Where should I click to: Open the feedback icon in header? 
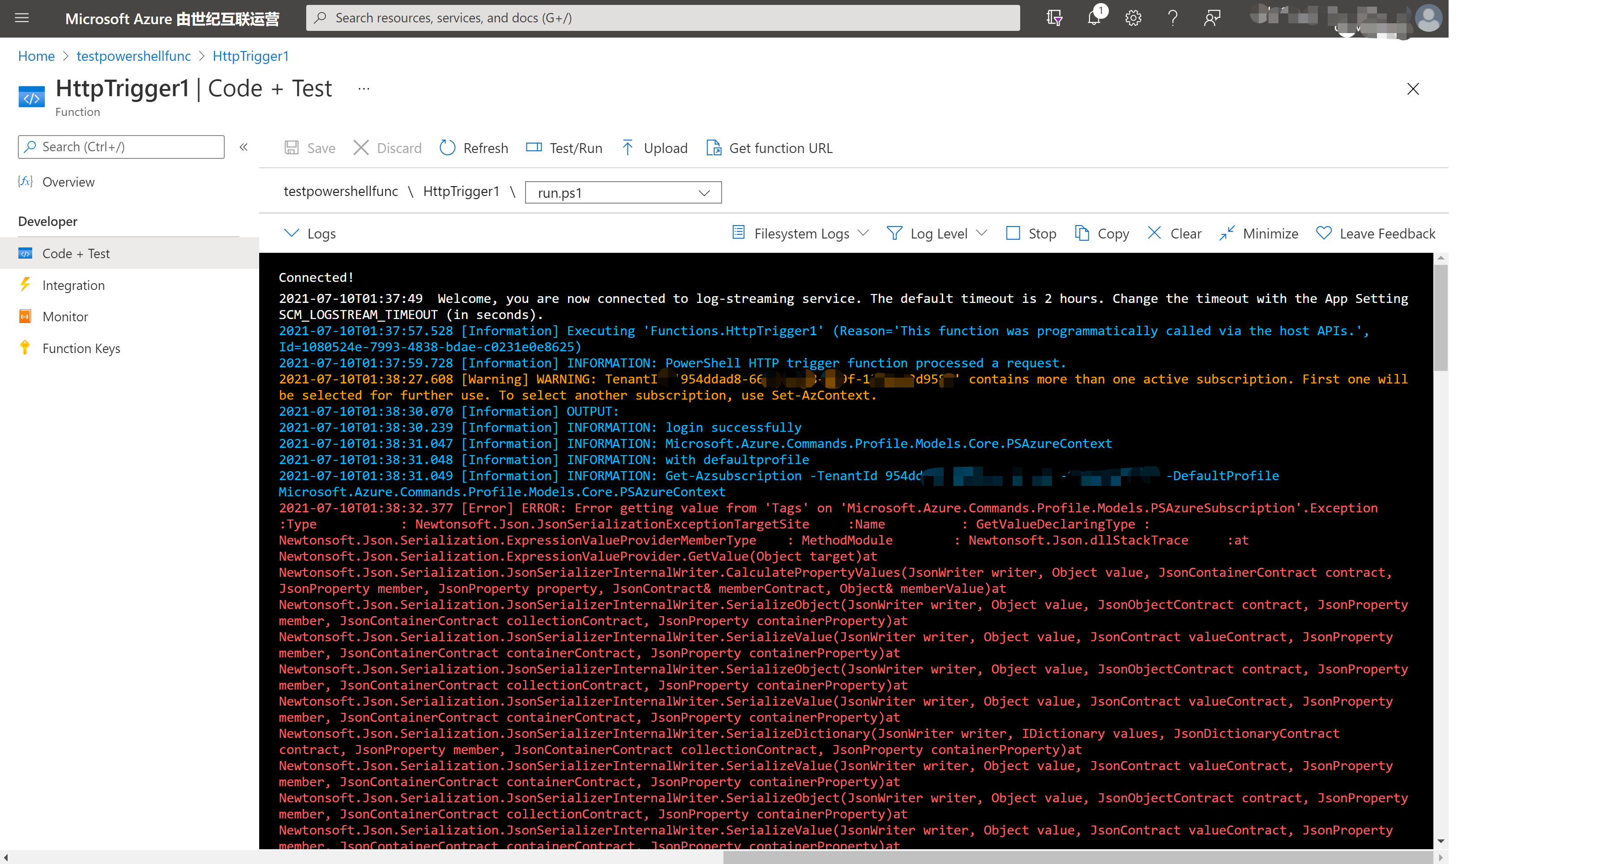(x=1212, y=18)
